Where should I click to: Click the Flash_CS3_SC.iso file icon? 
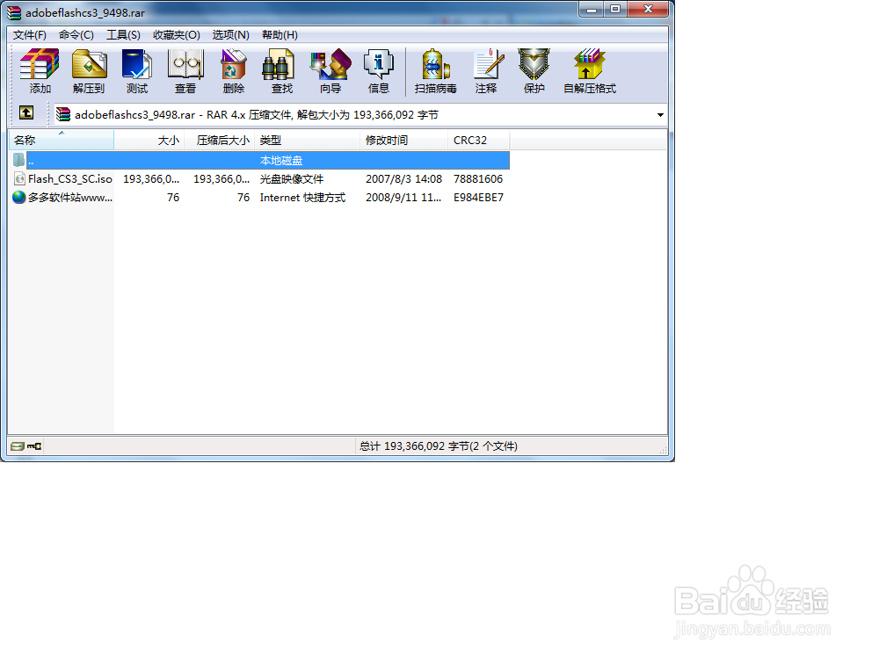(19, 178)
